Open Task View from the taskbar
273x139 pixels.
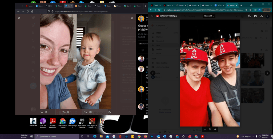tap(88, 136)
